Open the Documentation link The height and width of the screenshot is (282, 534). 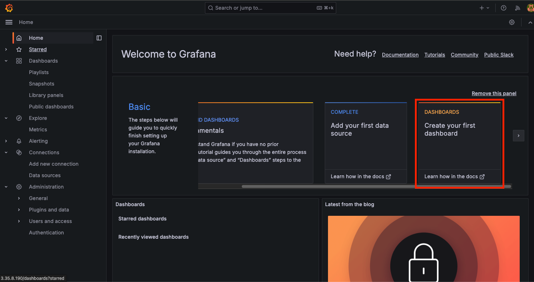point(400,55)
